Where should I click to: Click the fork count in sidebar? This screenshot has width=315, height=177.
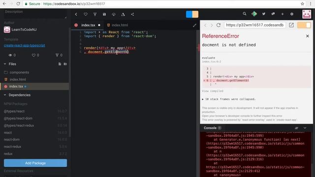tap(59, 55)
